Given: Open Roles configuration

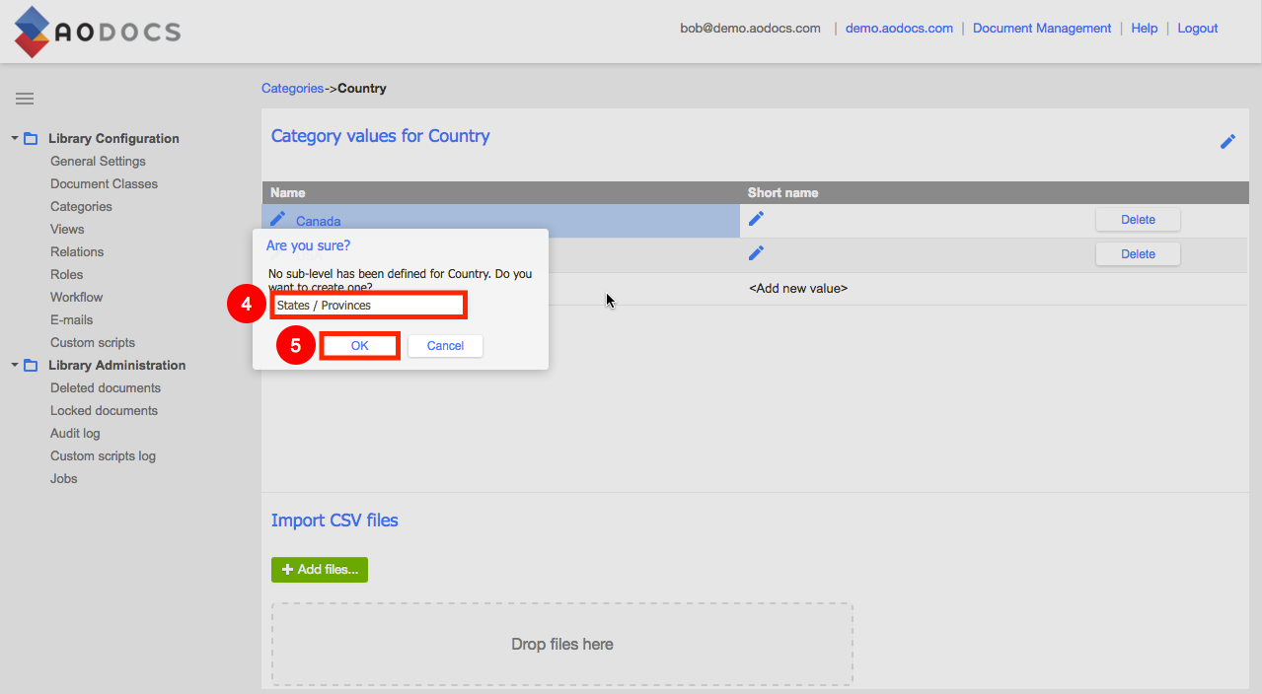Looking at the screenshot, I should tap(66, 275).
